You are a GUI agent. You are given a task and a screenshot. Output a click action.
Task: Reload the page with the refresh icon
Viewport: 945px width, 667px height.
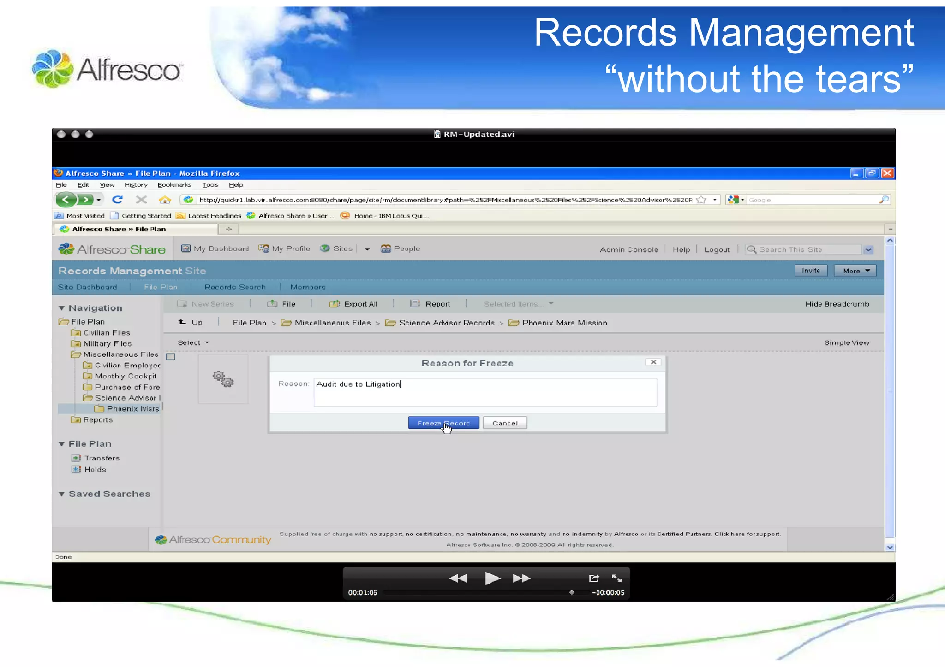(x=117, y=200)
